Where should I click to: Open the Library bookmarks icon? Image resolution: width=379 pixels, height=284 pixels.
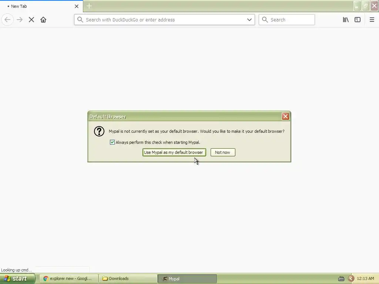coord(346,20)
